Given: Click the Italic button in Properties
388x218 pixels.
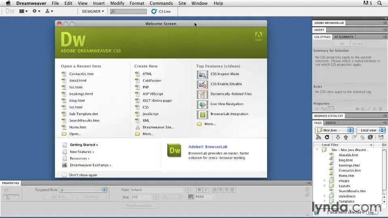Looking at the screenshot, I should coord(206,190).
